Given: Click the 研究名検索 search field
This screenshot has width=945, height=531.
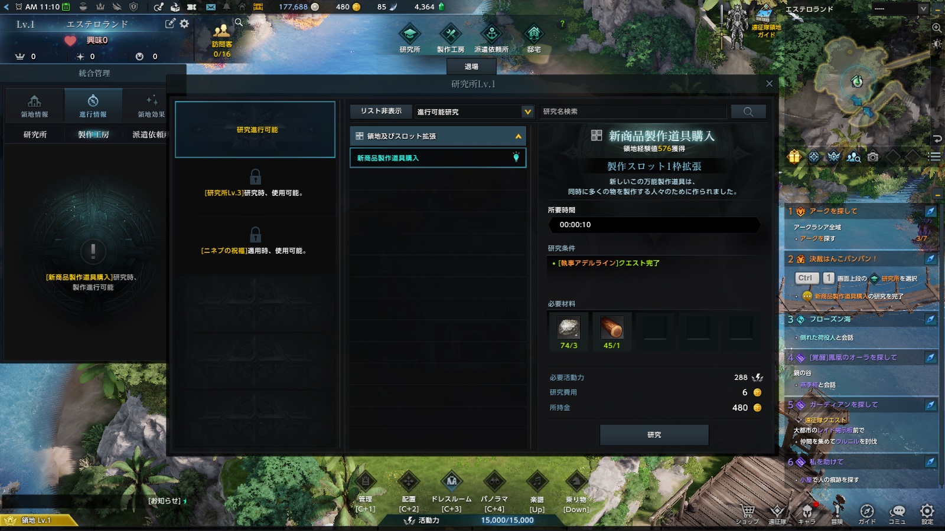Looking at the screenshot, I should coord(633,112).
